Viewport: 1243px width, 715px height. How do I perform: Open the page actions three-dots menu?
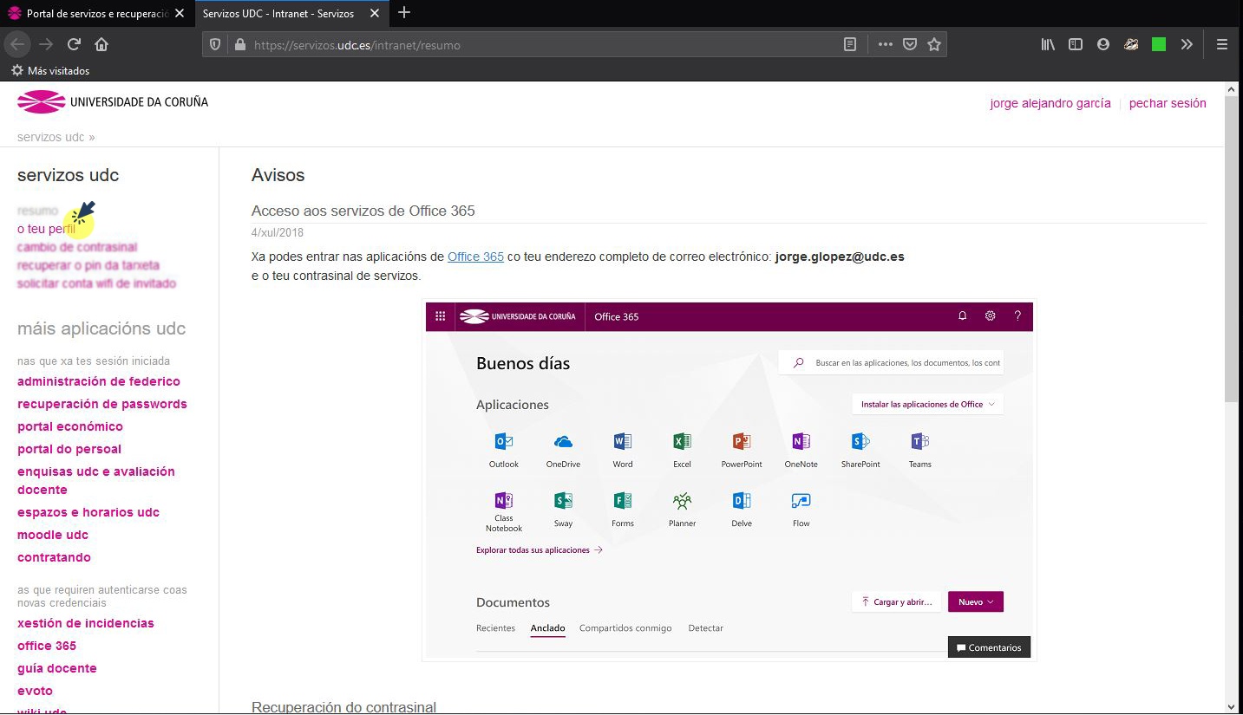[x=885, y=44]
